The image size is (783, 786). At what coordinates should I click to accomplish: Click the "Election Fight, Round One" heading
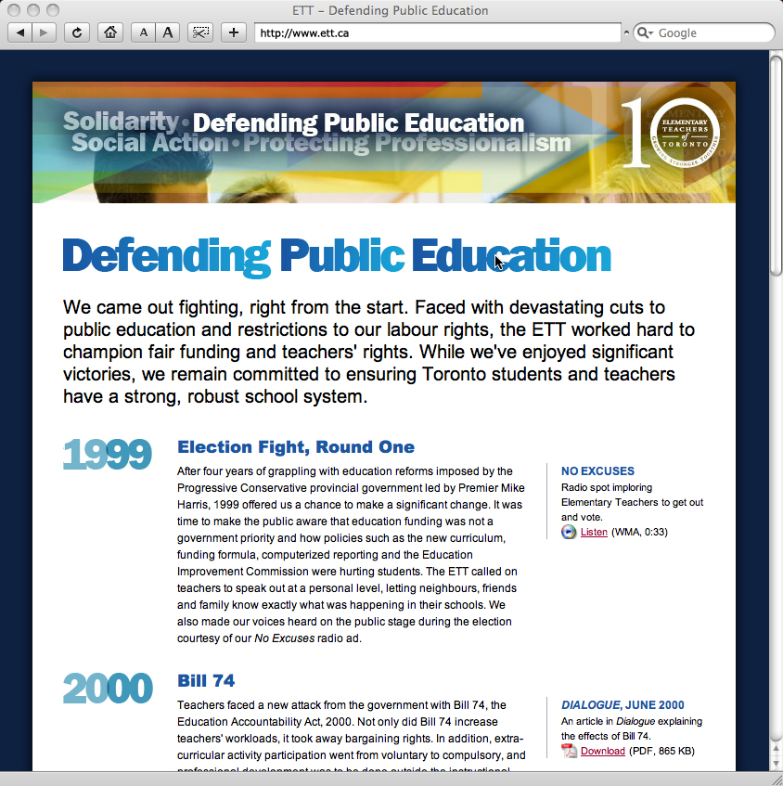(296, 446)
